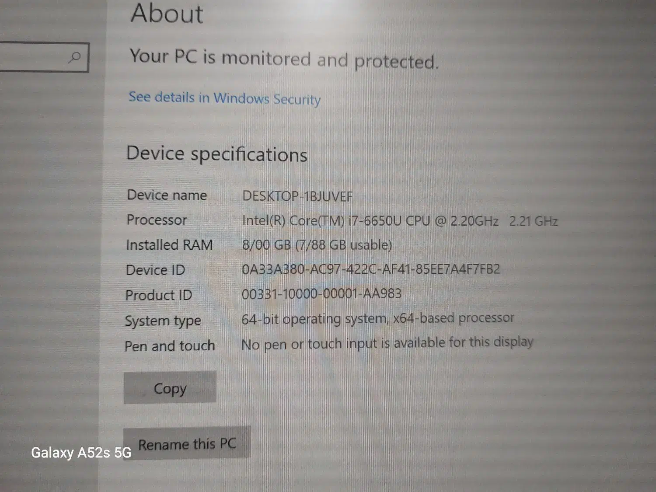Screen dimensions: 656x492
Task: Click the search magnifier icon
Action: 75,57
